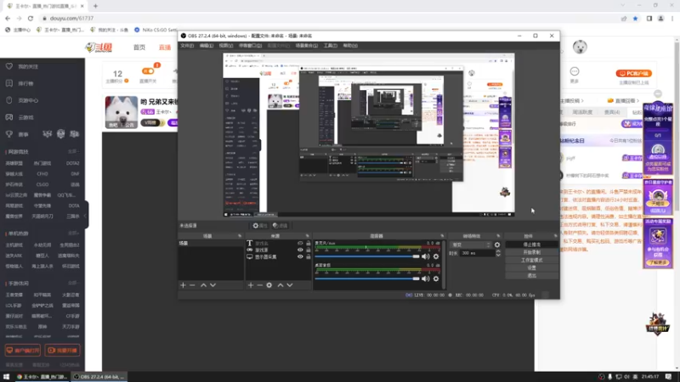Pop out the scenes dock panel icon
Viewport: 680px width, 382px height.
click(x=240, y=236)
